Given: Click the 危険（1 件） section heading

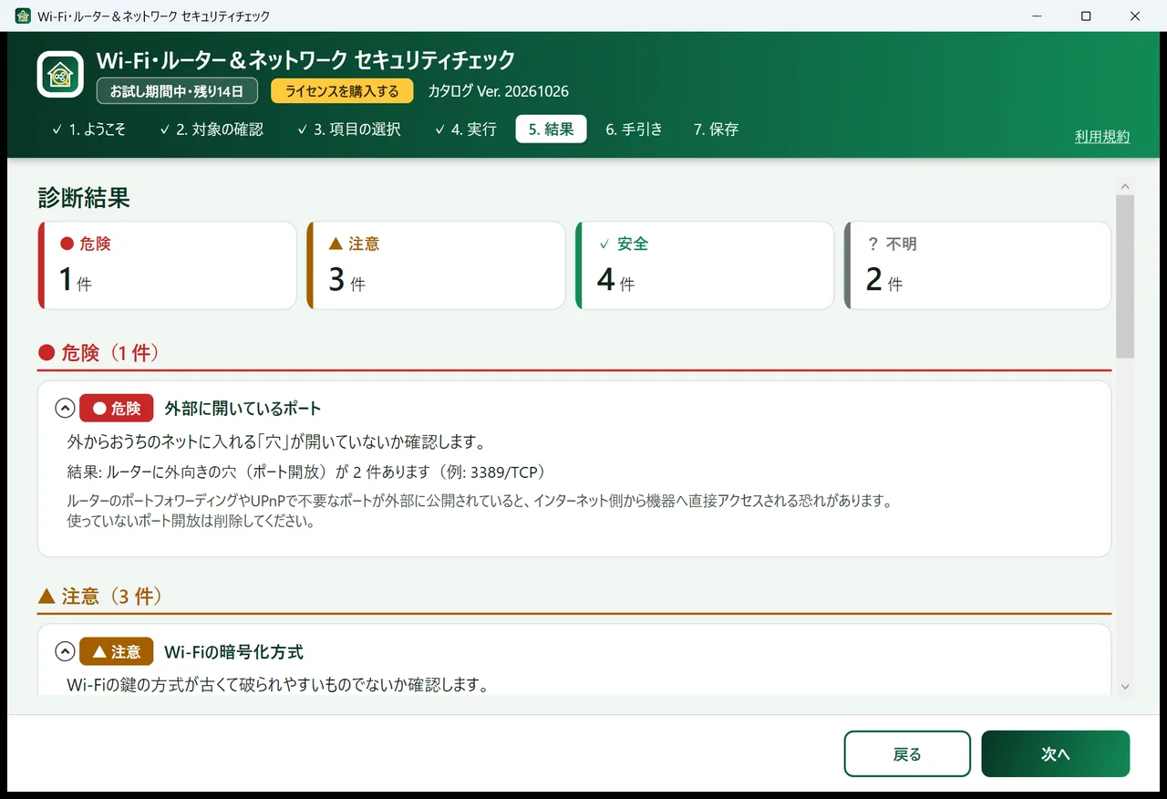Looking at the screenshot, I should 98,353.
